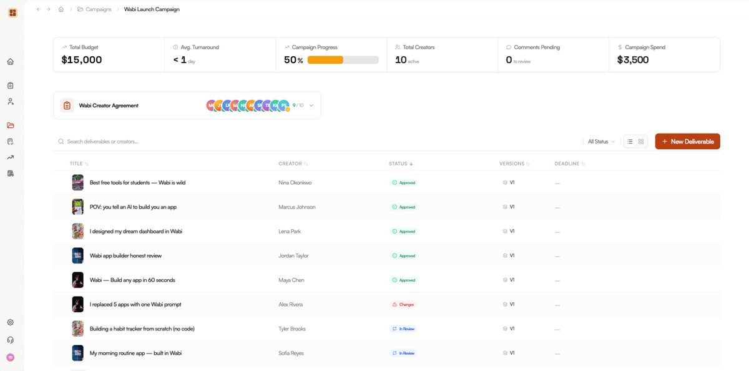Select the orange campaigns folder icon in sidebar
This screenshot has width=749, height=371.
pyautogui.click(x=11, y=126)
